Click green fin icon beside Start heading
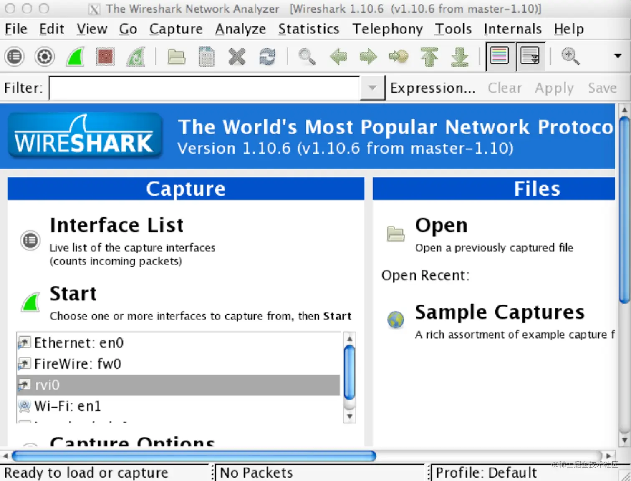This screenshot has height=481, width=631. point(30,302)
